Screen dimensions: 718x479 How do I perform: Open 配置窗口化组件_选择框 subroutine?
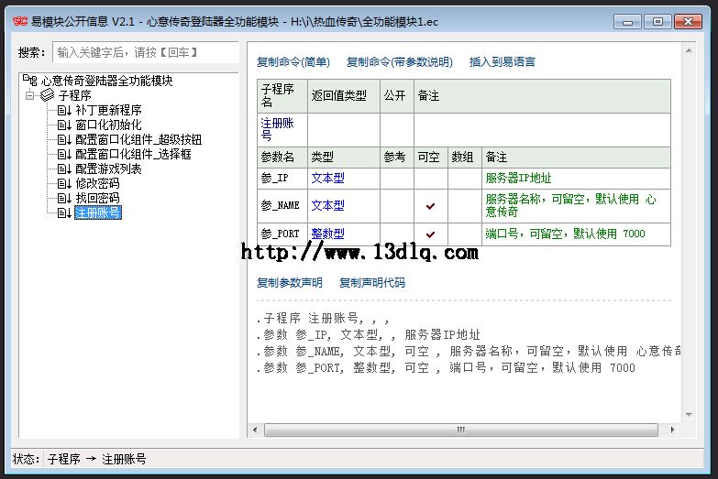click(x=133, y=154)
